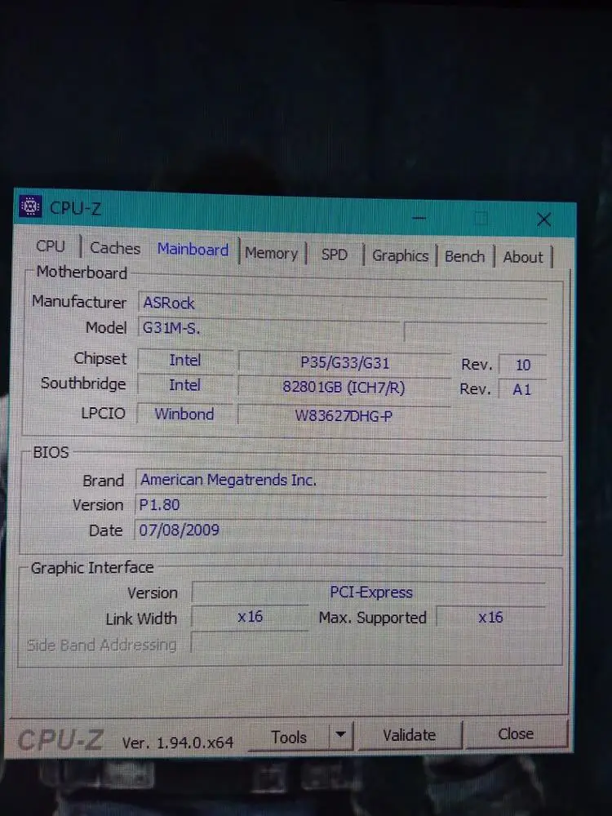
Task: Click the Tools button
Action: 289,738
